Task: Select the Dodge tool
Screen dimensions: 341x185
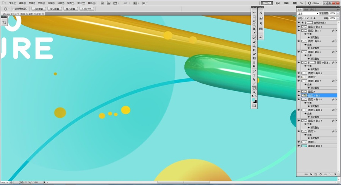Action: pyautogui.click(x=254, y=67)
